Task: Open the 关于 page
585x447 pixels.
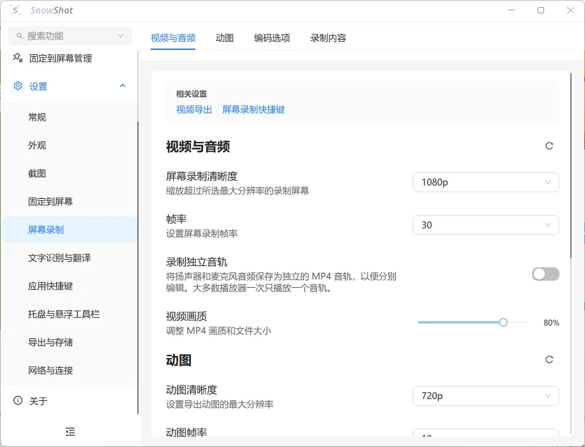Action: [x=70, y=401]
